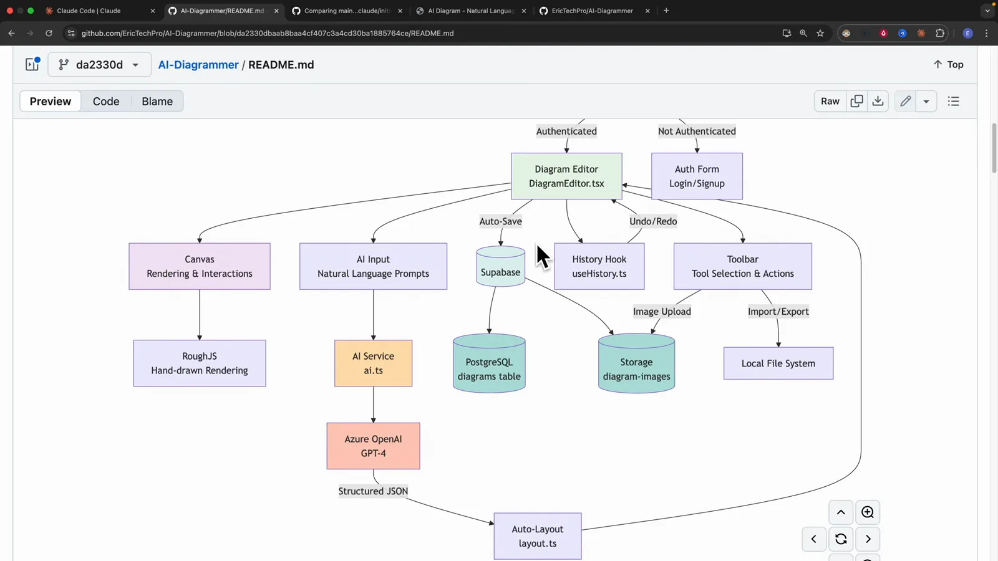Switch to Comparing main...claude/init tab

pyautogui.click(x=347, y=11)
